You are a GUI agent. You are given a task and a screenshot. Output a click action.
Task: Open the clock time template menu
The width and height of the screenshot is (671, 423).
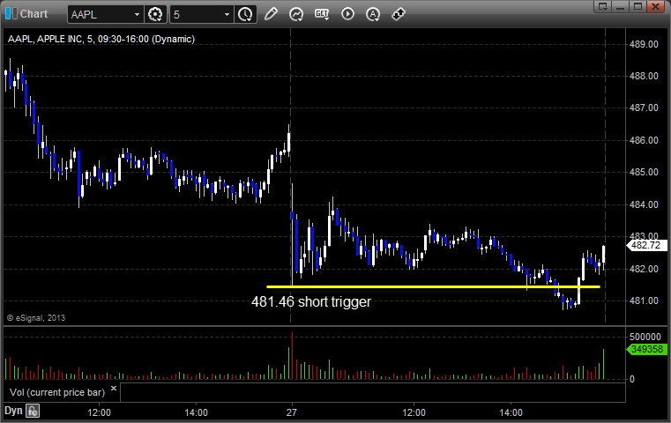click(245, 15)
